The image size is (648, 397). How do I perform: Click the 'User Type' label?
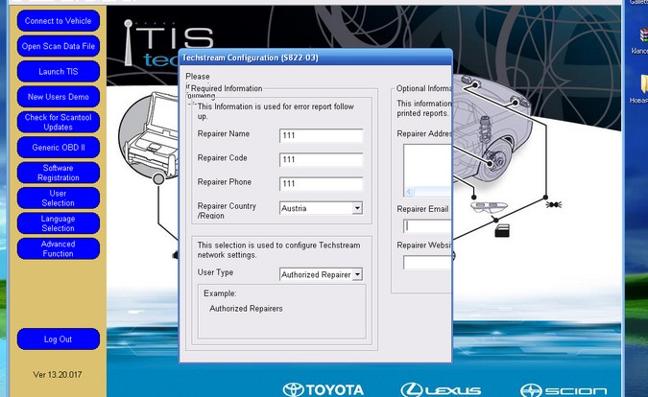coord(215,272)
